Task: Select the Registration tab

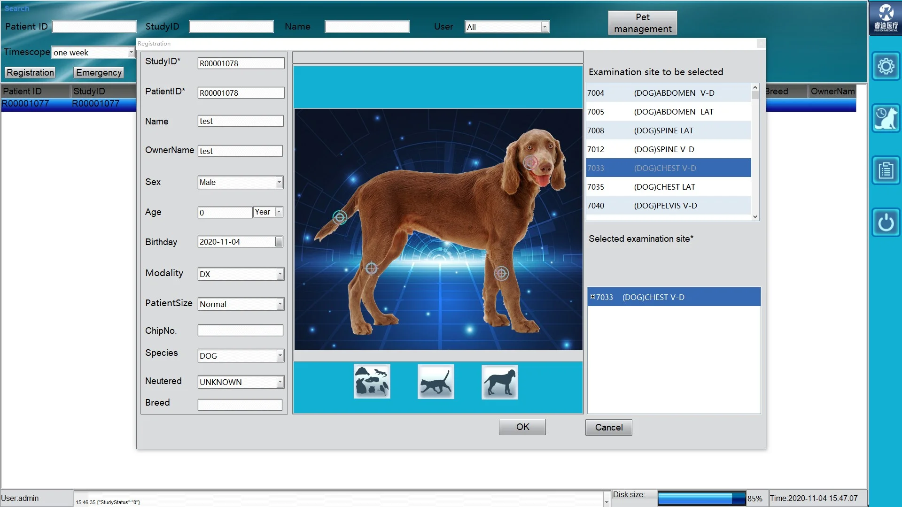Action: coord(30,72)
